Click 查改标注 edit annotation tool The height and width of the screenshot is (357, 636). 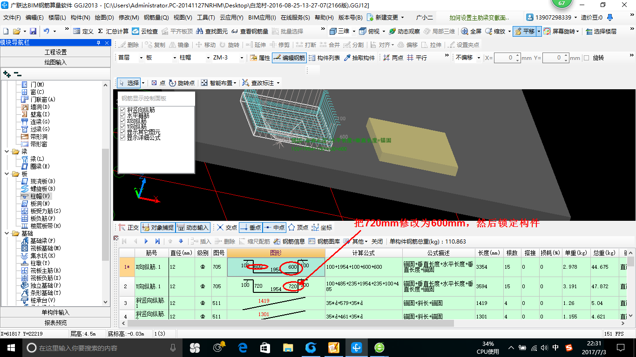tap(262, 83)
